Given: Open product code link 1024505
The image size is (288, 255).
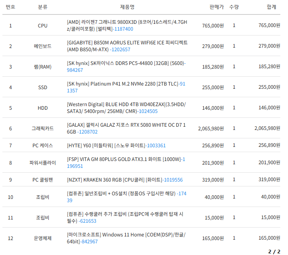Looking at the screenshot, I should point(148,111).
